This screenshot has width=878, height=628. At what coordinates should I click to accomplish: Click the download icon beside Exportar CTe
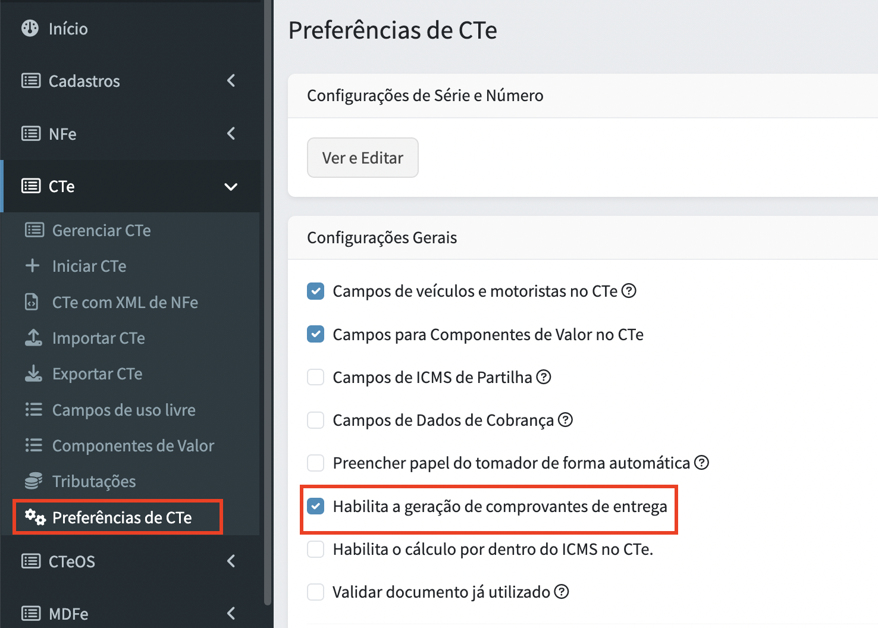click(x=33, y=373)
